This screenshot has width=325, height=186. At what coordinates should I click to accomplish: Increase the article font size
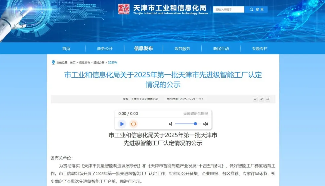[x=262, y=99]
